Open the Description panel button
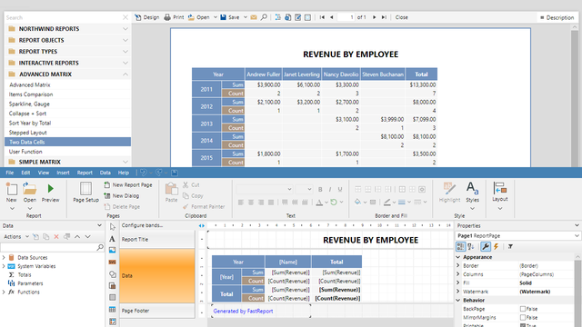Viewport: 582px width, 327px height. click(557, 17)
